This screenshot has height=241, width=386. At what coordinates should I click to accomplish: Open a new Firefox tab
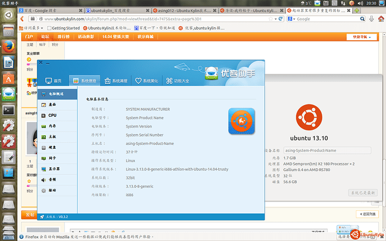coord(357,10)
